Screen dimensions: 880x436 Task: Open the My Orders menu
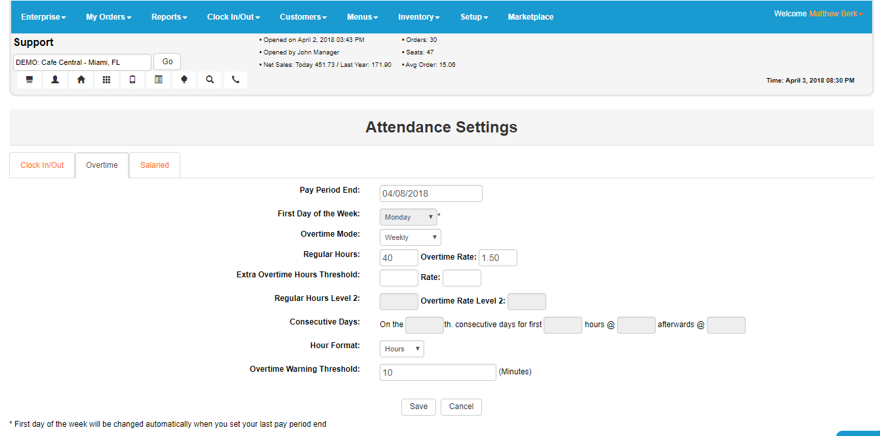click(109, 17)
